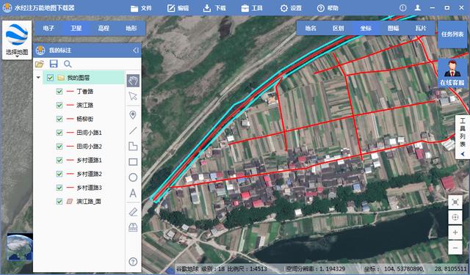This screenshot has height=275, width=470.
Task: Open the 设置 menu
Action: pyautogui.click(x=291, y=8)
